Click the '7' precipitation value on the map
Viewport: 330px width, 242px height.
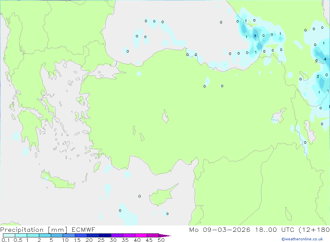(x=255, y=36)
